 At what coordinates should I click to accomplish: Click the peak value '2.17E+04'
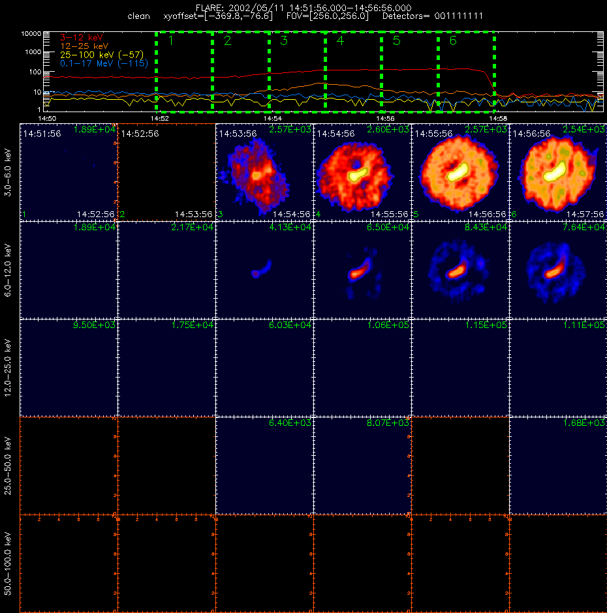point(192,227)
